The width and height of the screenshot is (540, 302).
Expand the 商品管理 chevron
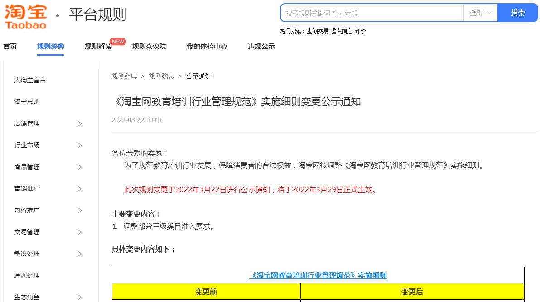[80, 167]
